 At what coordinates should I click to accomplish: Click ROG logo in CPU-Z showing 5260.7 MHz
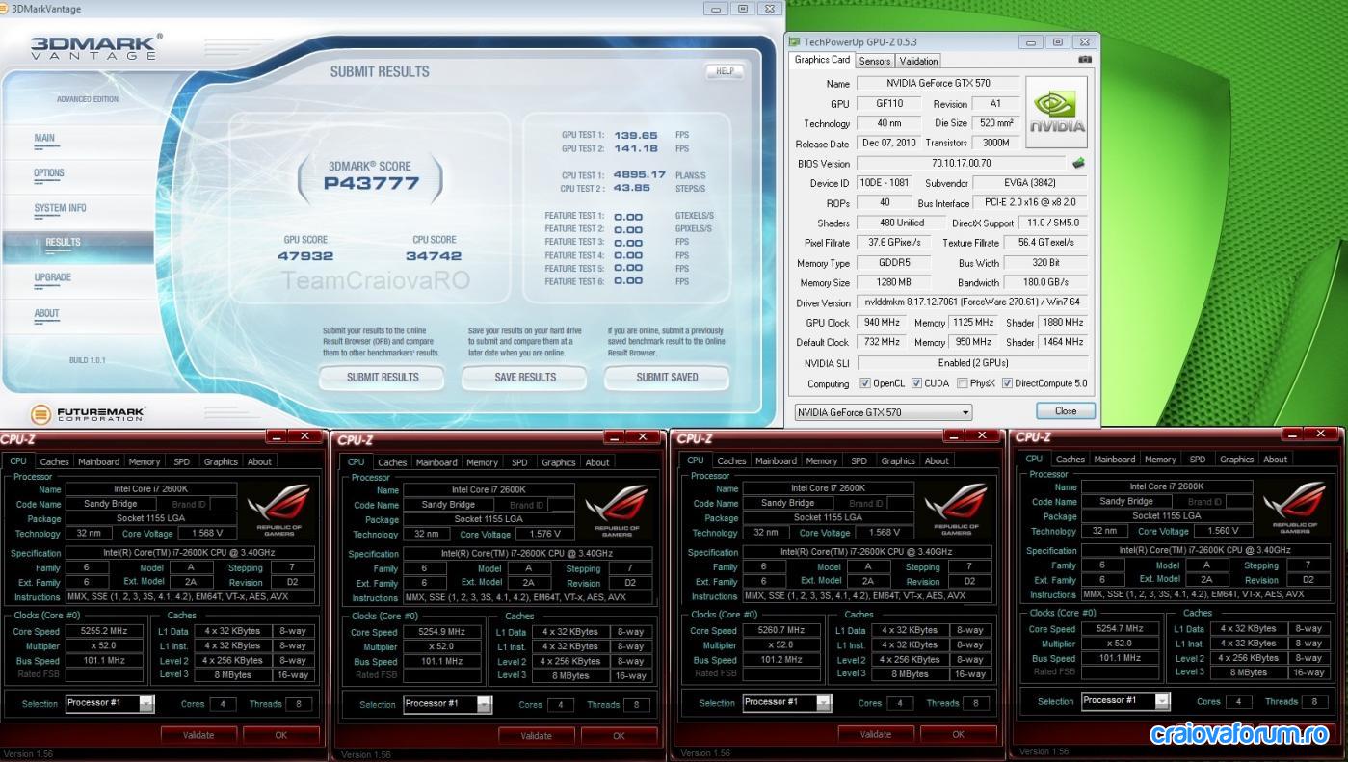[x=956, y=508]
